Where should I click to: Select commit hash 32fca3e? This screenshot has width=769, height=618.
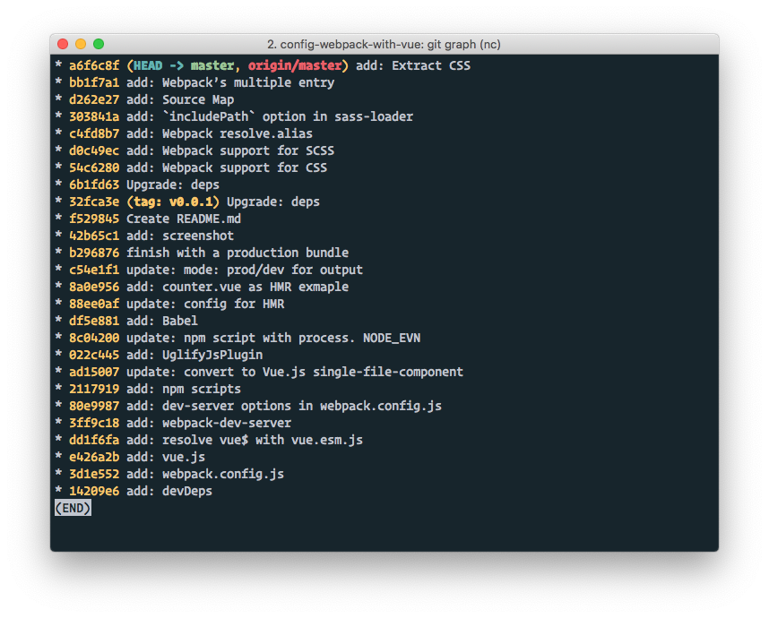[94, 202]
